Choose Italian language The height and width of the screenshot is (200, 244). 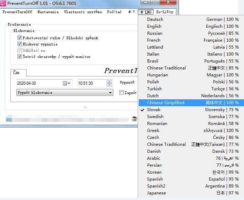click(x=191, y=54)
